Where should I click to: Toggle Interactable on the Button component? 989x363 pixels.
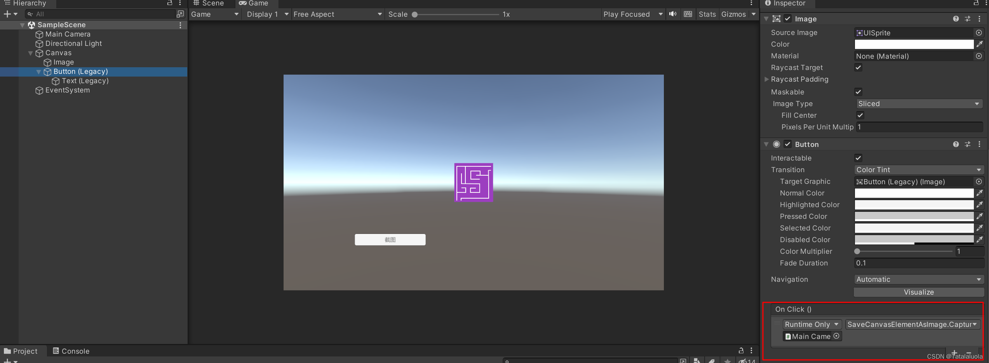coord(858,158)
